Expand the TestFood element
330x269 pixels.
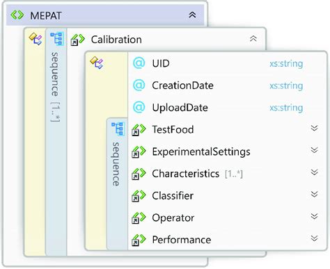pos(314,128)
